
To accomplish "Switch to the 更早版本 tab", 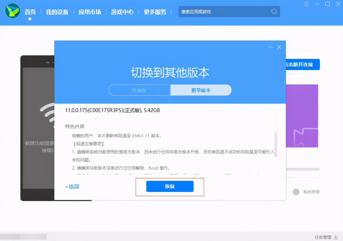I will pyautogui.click(x=201, y=90).
